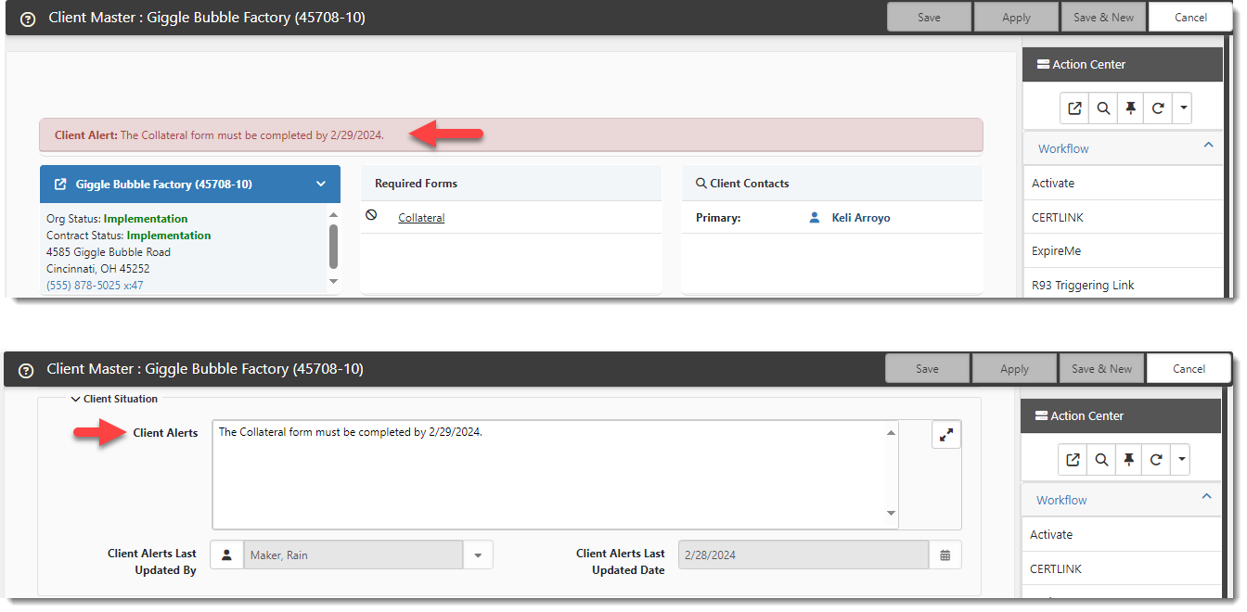Click the Contract Status: Implementation text
The image size is (1247, 612).
(129, 236)
